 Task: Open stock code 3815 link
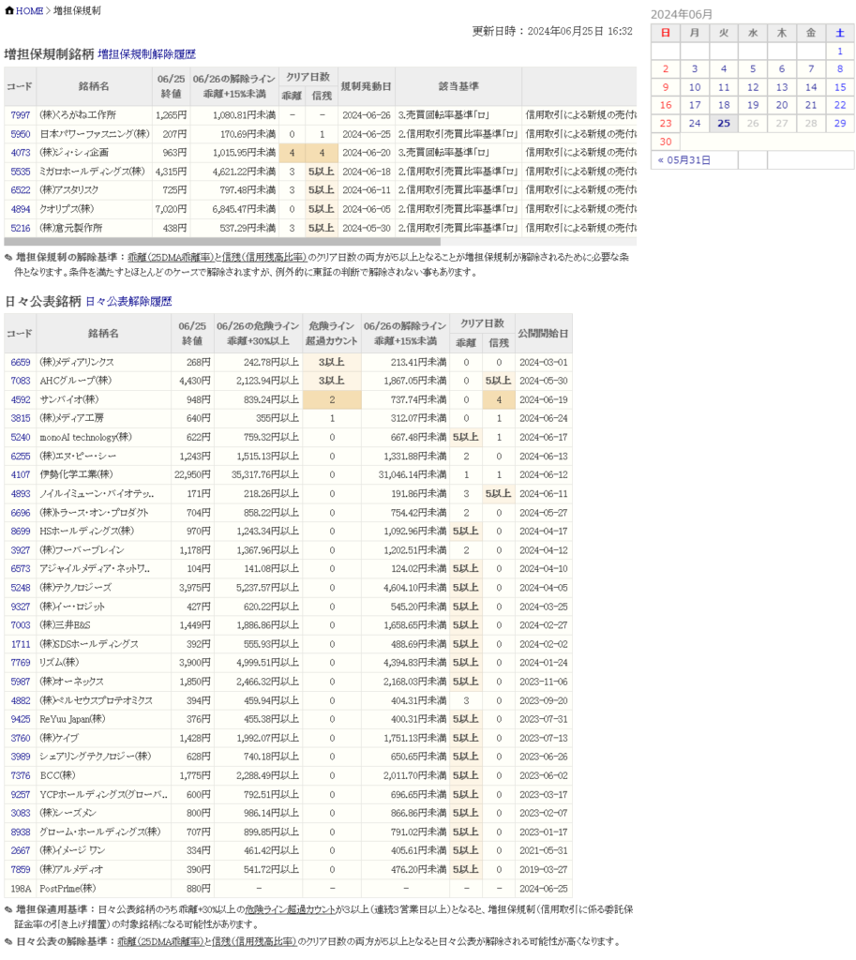point(21,418)
